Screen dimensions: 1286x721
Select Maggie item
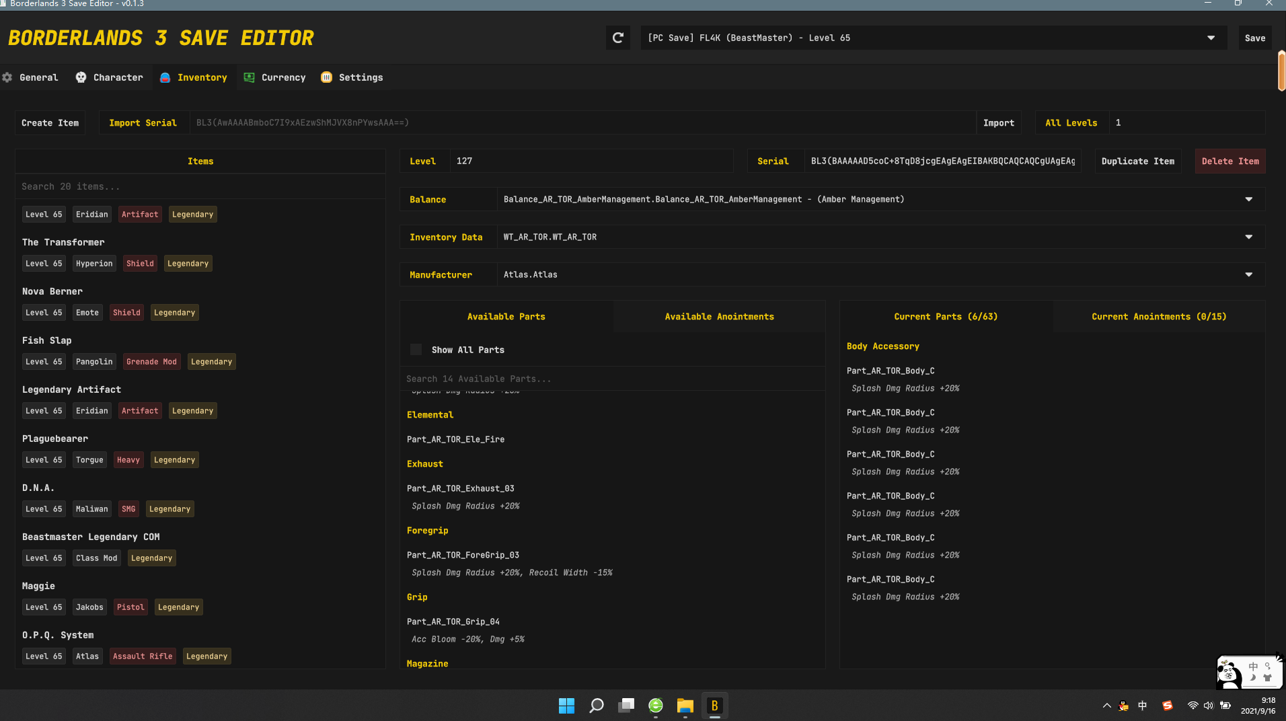pyautogui.click(x=200, y=598)
